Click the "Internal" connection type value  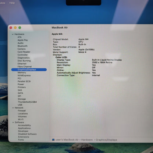click(96, 75)
